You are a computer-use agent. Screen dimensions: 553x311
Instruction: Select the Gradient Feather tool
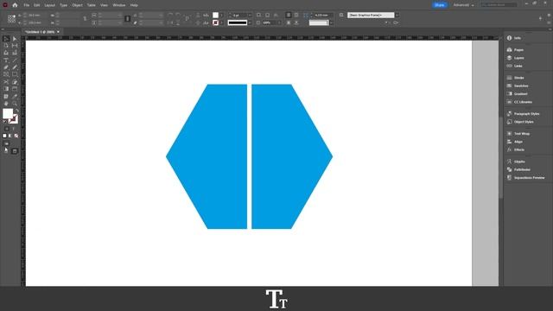point(15,89)
